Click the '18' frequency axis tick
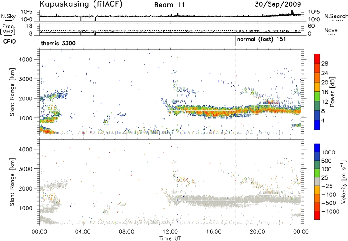This screenshot has height=241, width=348. pos(29,26)
